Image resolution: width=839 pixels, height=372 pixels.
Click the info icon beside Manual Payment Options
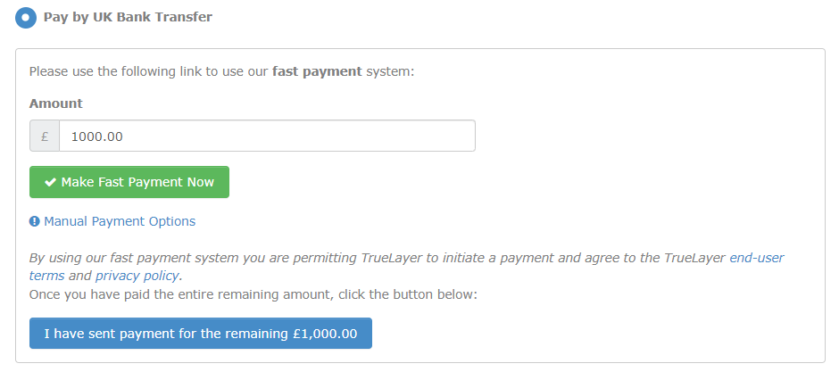coord(35,221)
